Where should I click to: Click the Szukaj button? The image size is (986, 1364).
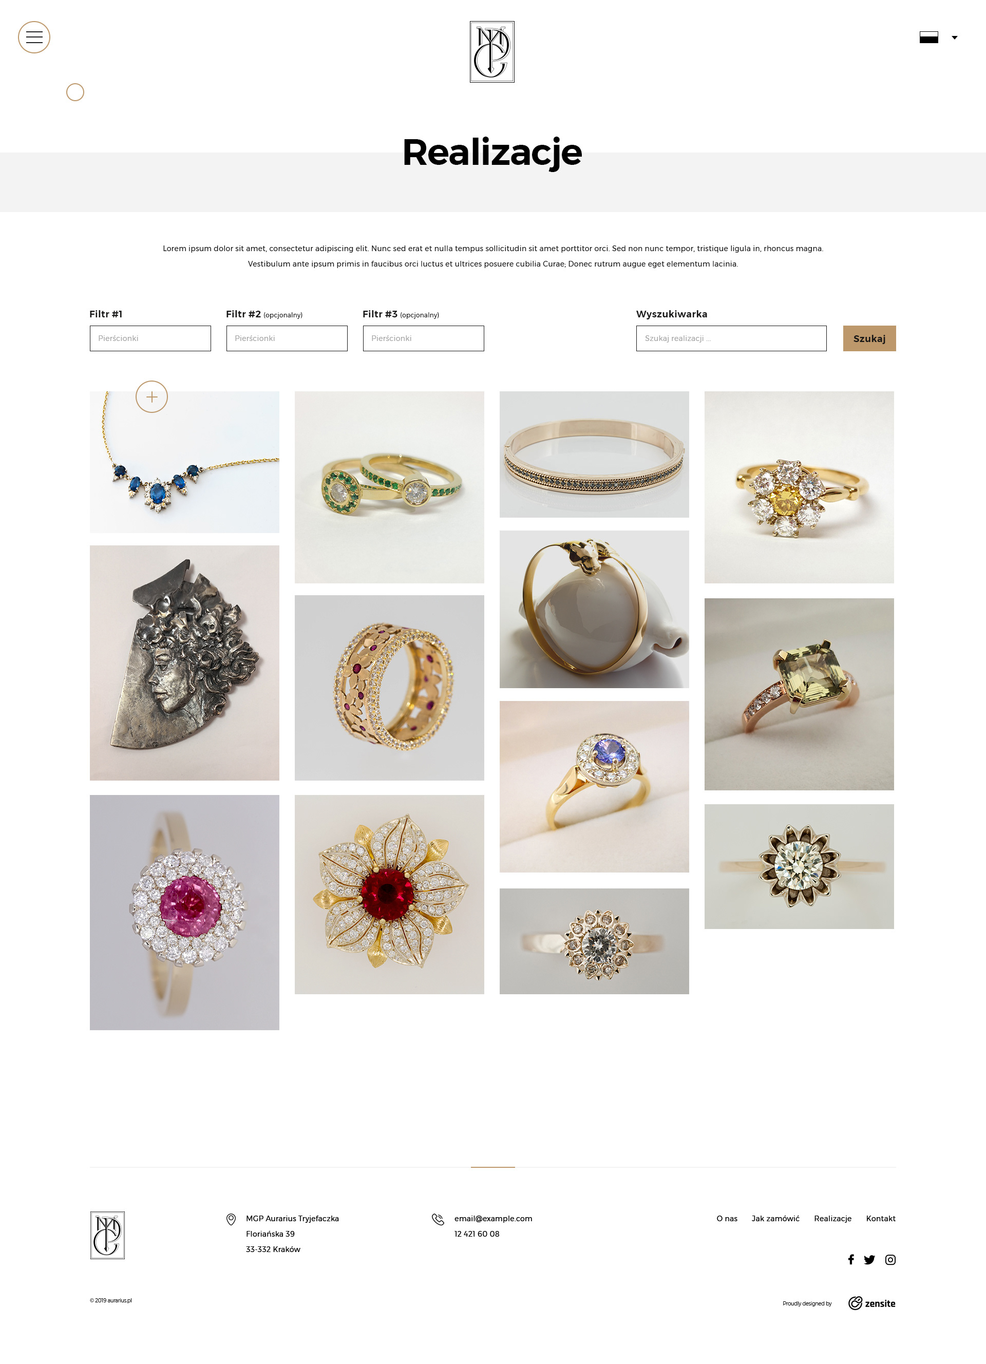click(869, 338)
